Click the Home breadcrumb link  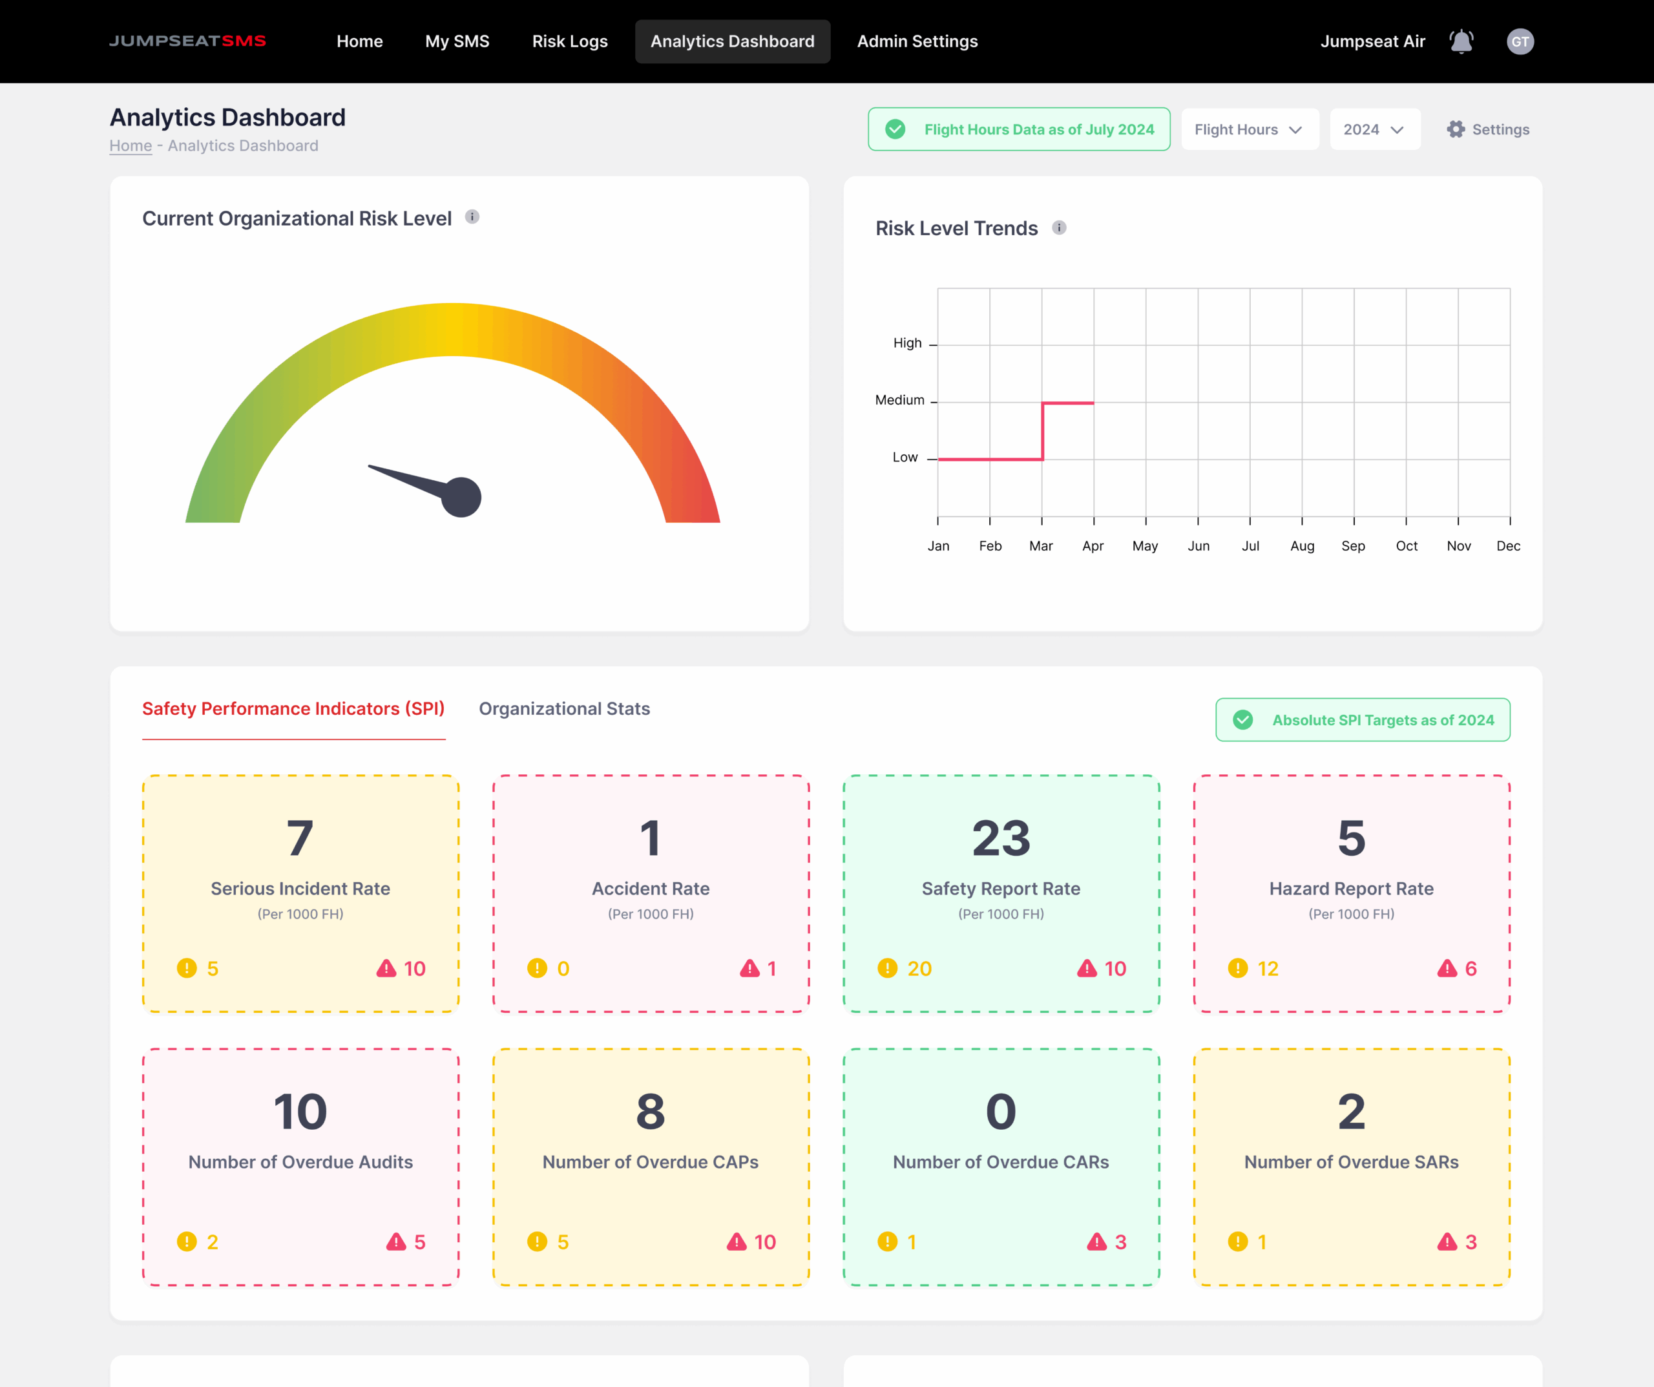click(x=130, y=146)
